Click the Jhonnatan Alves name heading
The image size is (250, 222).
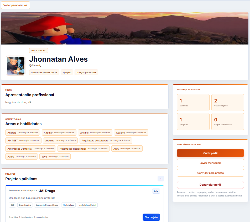point(58,59)
